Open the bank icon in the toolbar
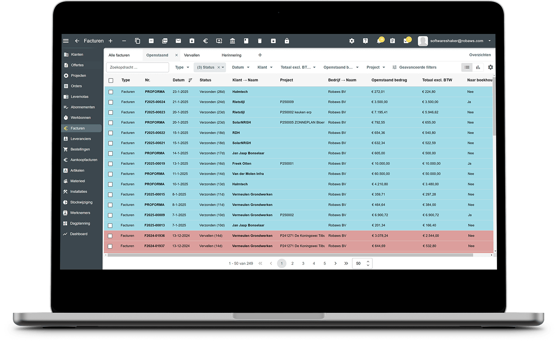 click(x=232, y=41)
